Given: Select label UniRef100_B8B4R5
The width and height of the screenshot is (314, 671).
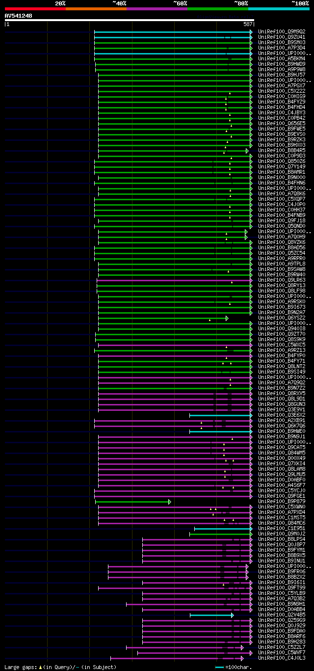Looking at the screenshot, I should pyautogui.click(x=282, y=150).
